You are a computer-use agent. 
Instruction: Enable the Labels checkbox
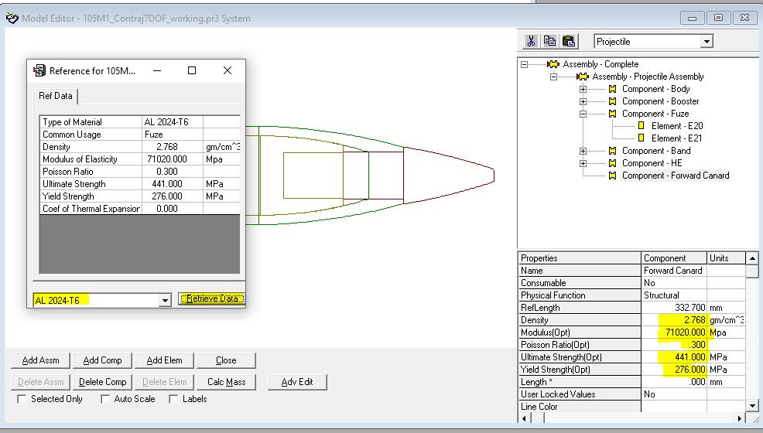click(x=174, y=399)
